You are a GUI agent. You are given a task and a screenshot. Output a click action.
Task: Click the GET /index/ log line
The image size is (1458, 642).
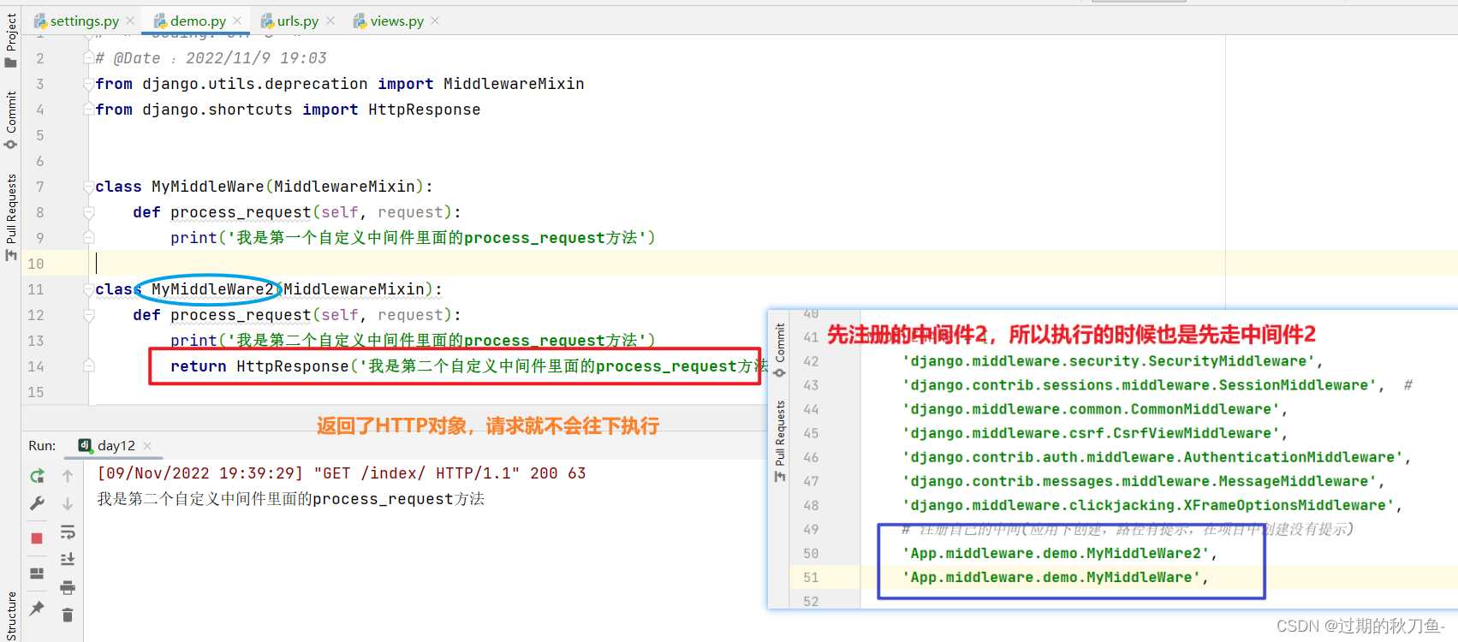pyautogui.click(x=342, y=473)
